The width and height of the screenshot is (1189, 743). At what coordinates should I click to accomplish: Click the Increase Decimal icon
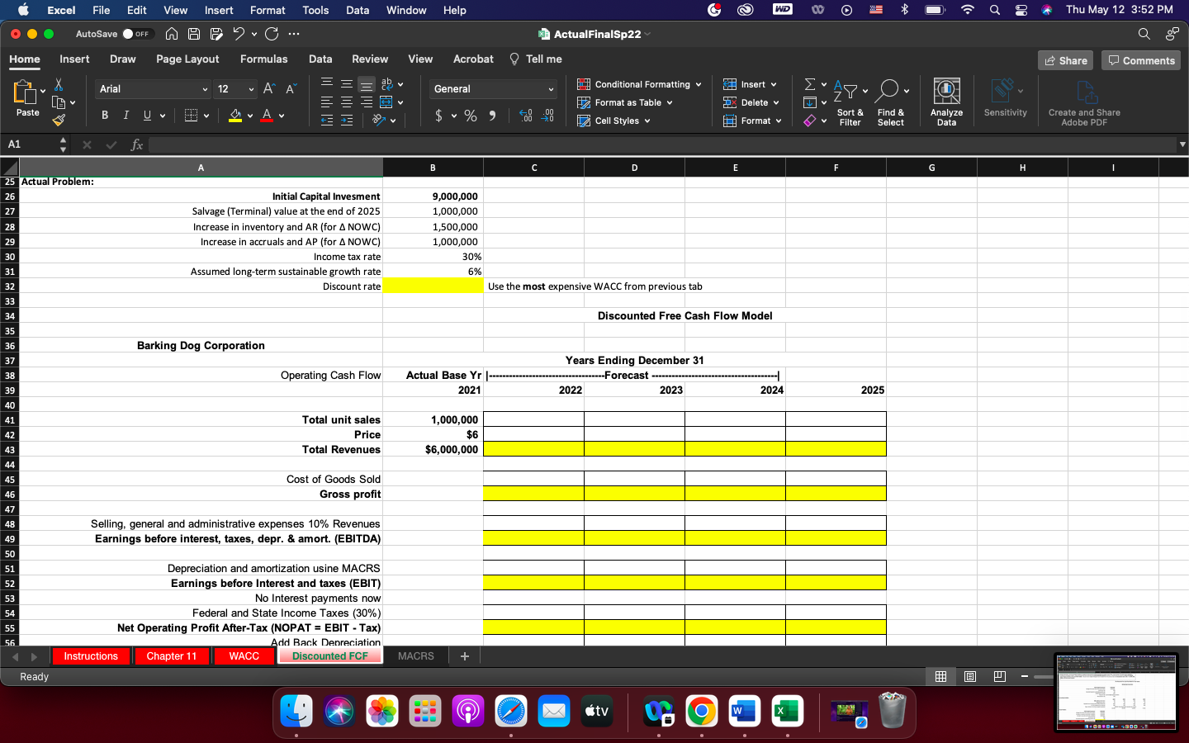tap(526, 116)
